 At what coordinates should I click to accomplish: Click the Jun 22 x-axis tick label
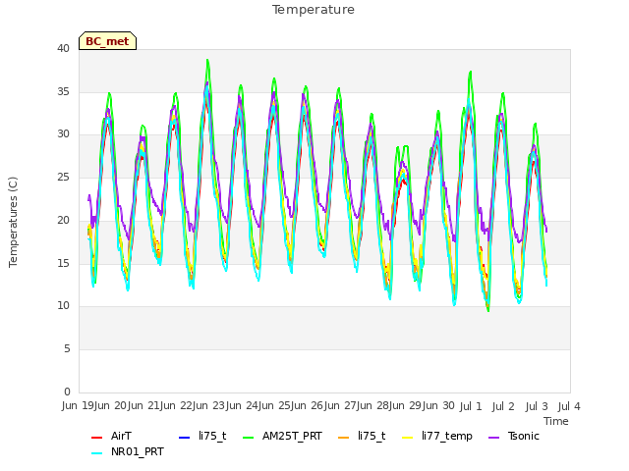pos(175,406)
